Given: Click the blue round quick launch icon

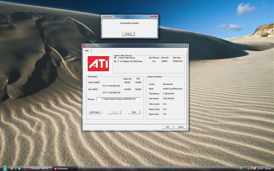Looking at the screenshot, I should coord(20,169).
